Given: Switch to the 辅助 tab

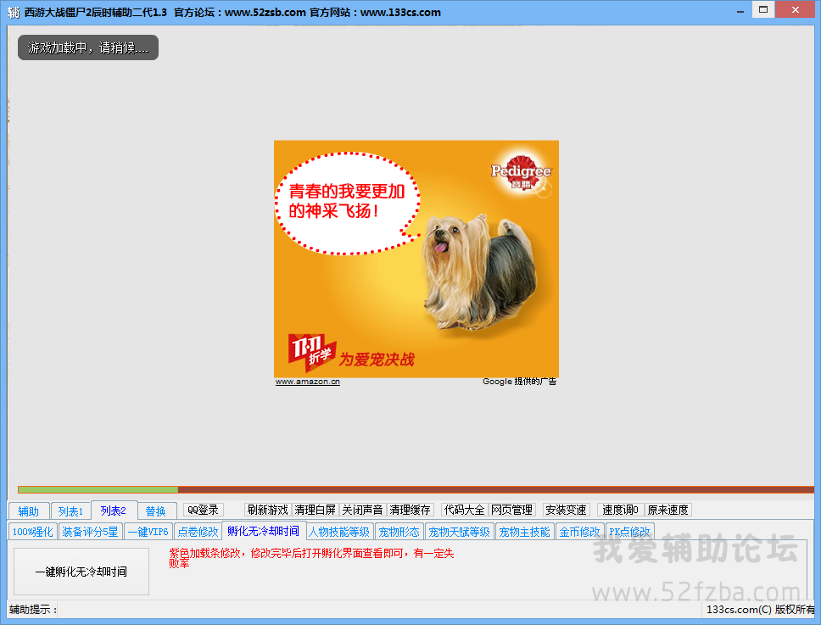Looking at the screenshot, I should coord(28,511).
